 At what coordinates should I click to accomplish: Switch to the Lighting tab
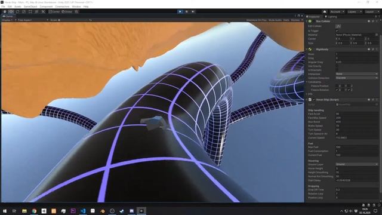click(x=331, y=17)
